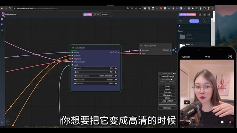Click the VAE Decode samples input socket
The width and height of the screenshot is (237, 133).
pyautogui.click(x=140, y=50)
